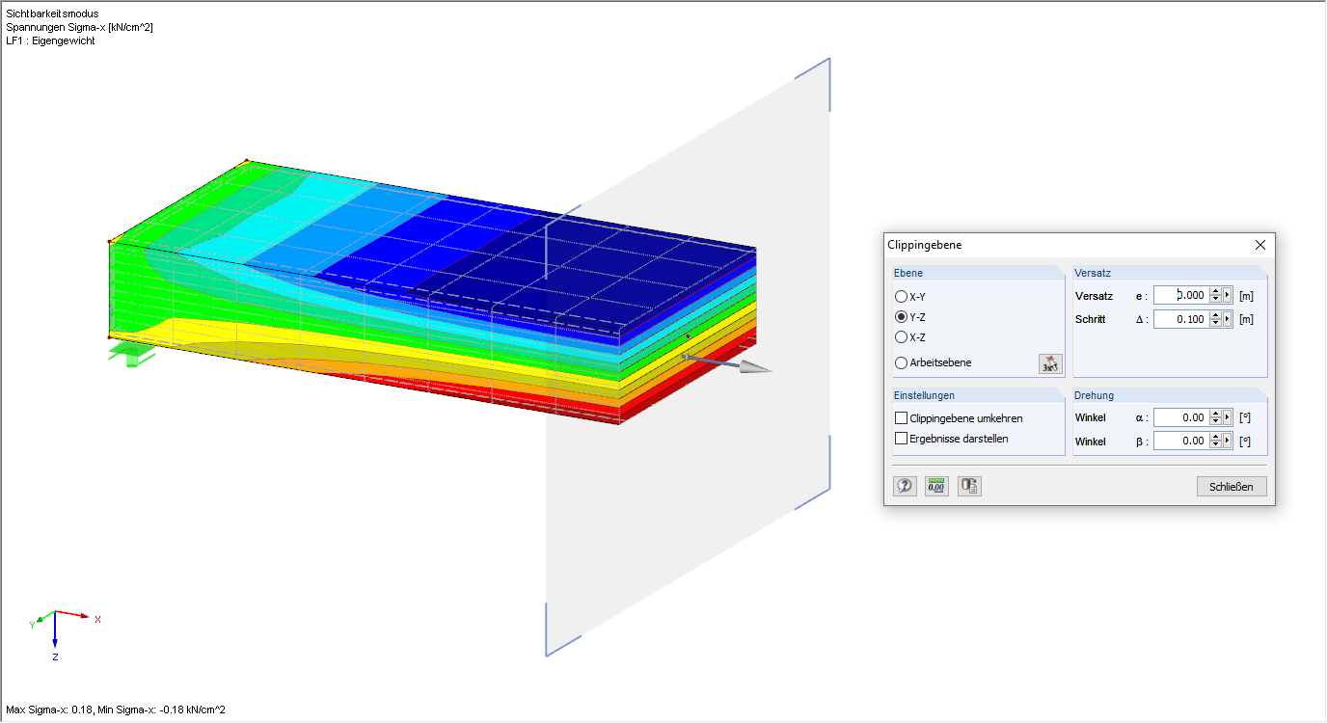Image resolution: width=1327 pixels, height=723 pixels.
Task: Select the X-Z plane radio button
Action: coord(901,337)
